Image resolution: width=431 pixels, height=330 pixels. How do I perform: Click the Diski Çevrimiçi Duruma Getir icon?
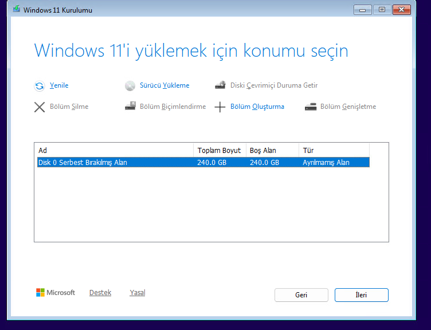click(x=220, y=85)
